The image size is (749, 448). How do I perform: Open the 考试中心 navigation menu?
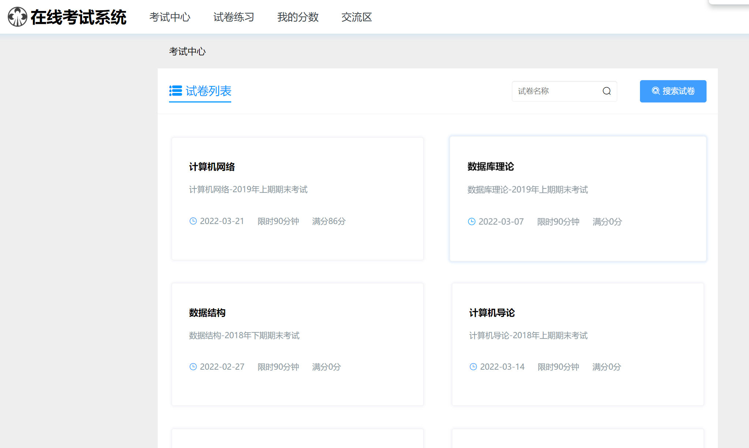tap(170, 17)
